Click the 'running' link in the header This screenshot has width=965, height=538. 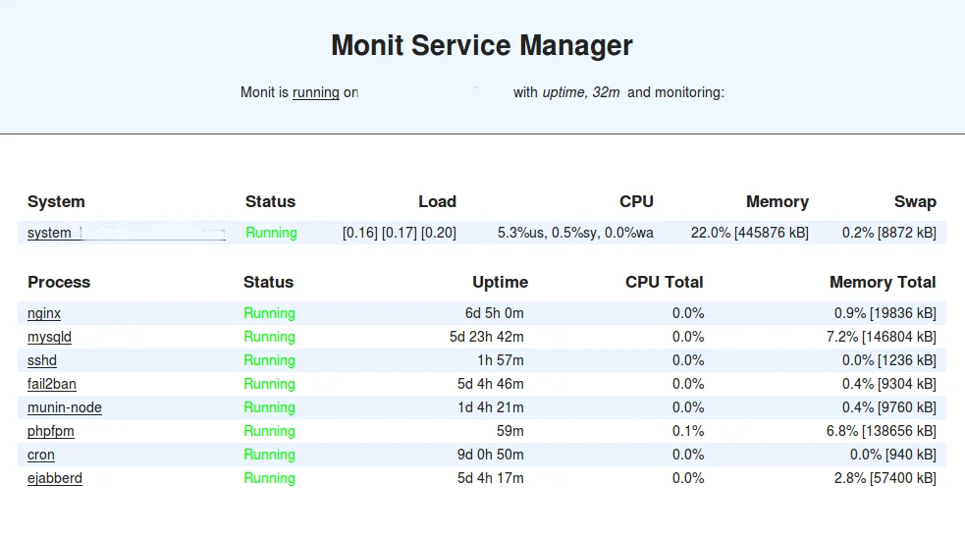(x=315, y=92)
